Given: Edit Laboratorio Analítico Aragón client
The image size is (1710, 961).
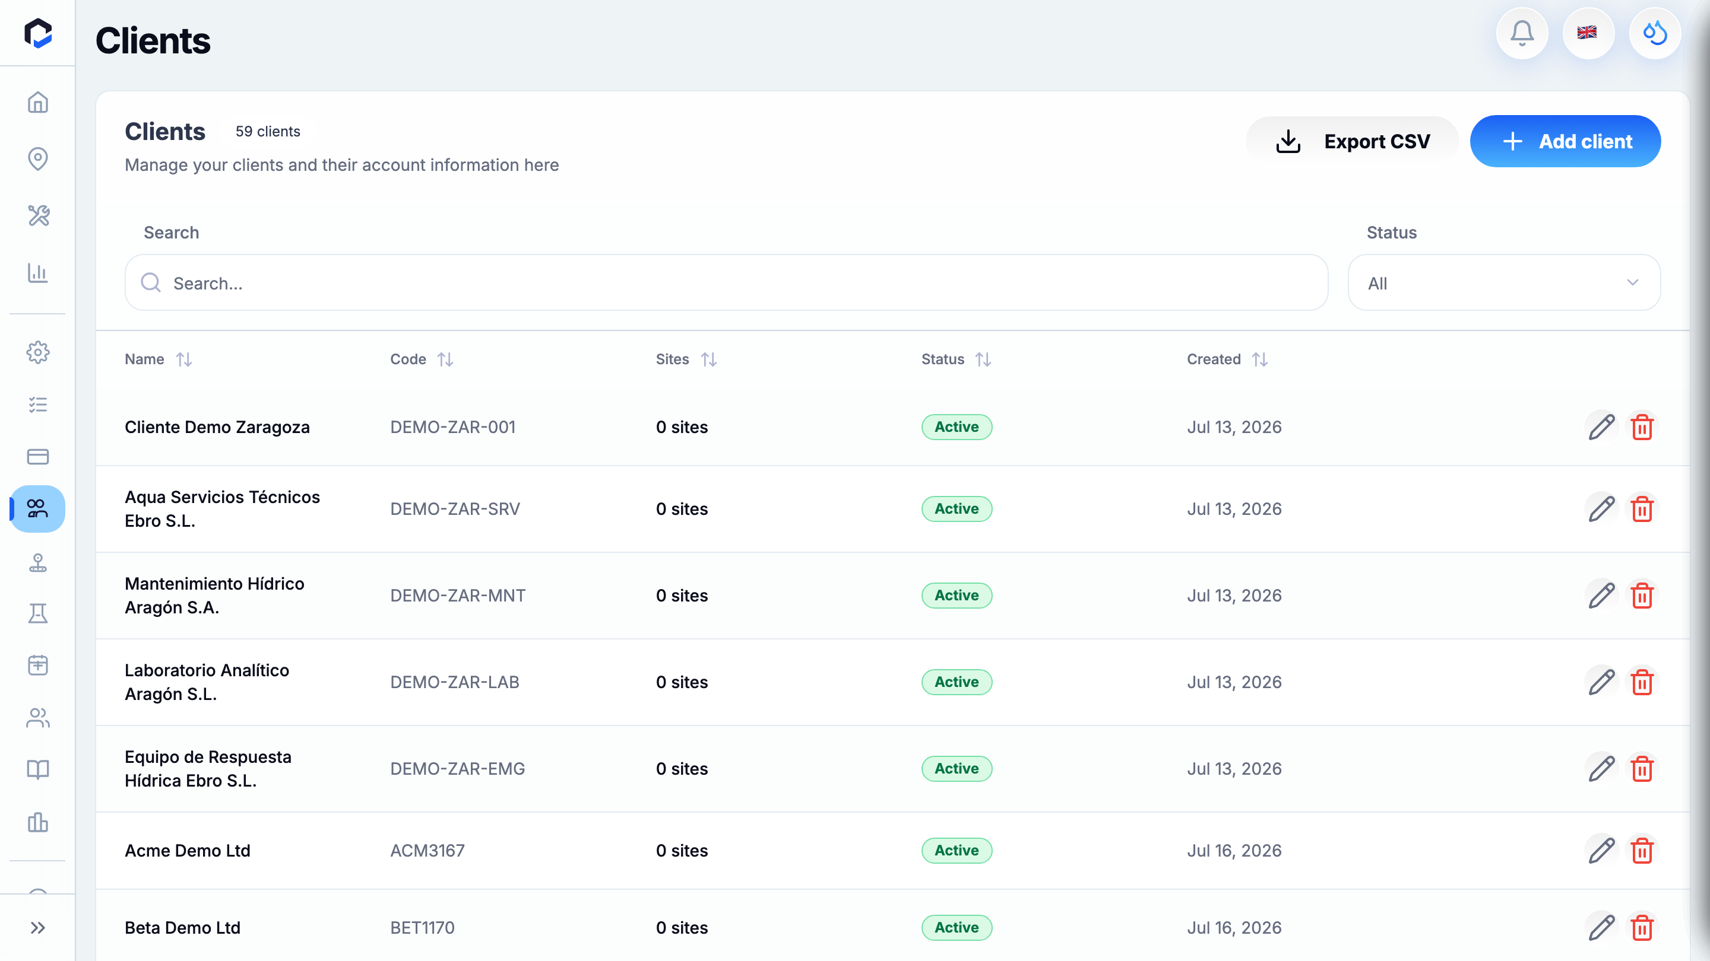Looking at the screenshot, I should [x=1601, y=682].
